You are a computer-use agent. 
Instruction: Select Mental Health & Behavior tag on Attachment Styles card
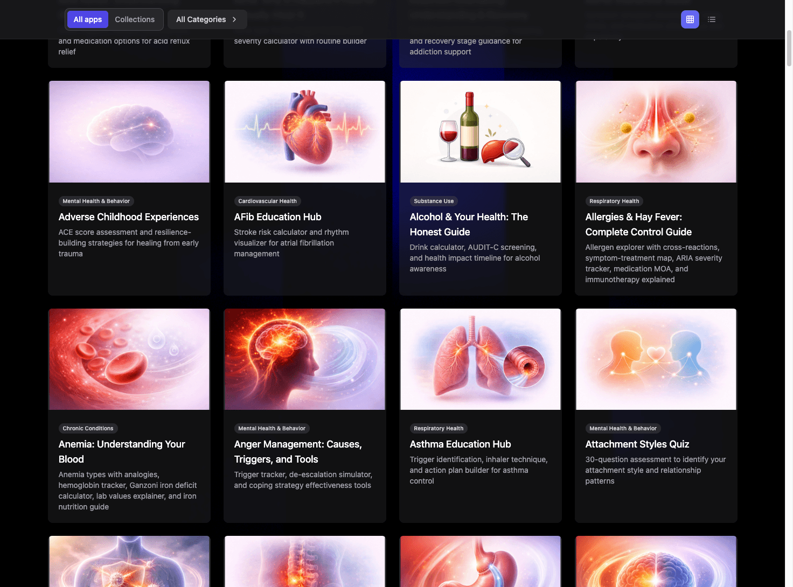tap(623, 429)
